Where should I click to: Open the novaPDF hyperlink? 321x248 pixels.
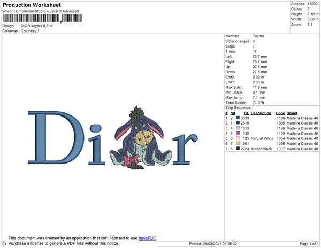pos(148,238)
